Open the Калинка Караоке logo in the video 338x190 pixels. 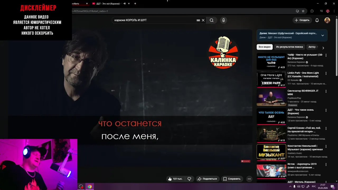tap(224, 53)
